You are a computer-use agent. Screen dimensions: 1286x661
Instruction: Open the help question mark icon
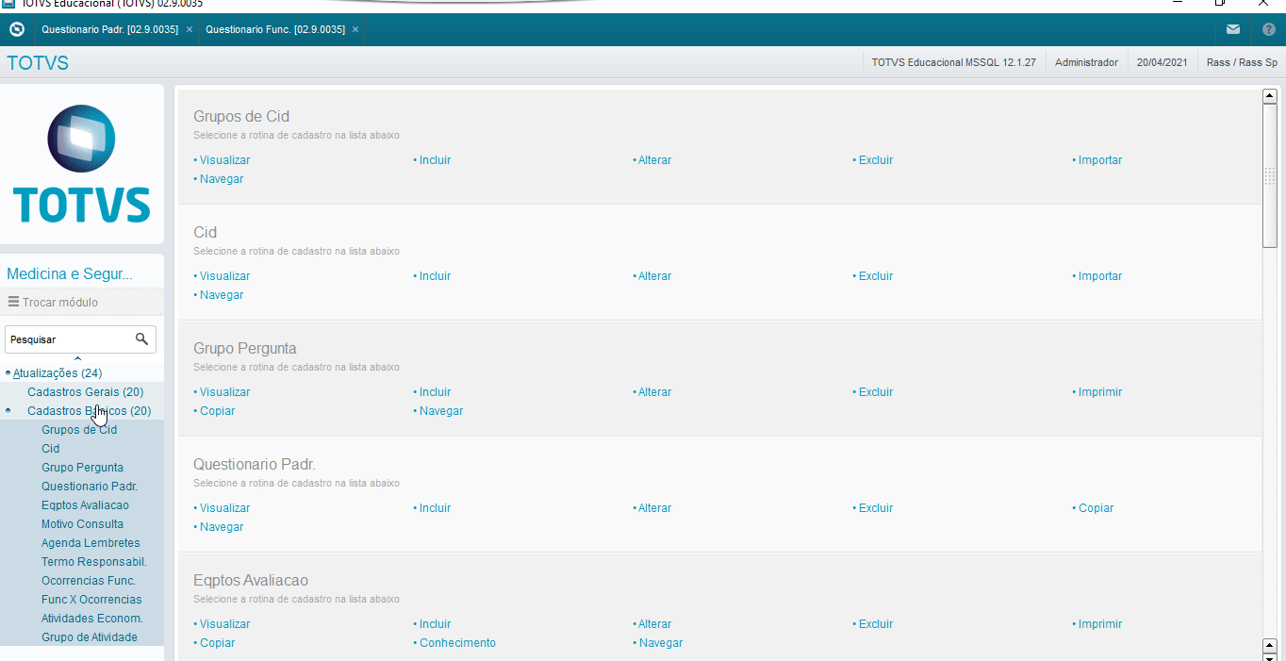click(1269, 29)
